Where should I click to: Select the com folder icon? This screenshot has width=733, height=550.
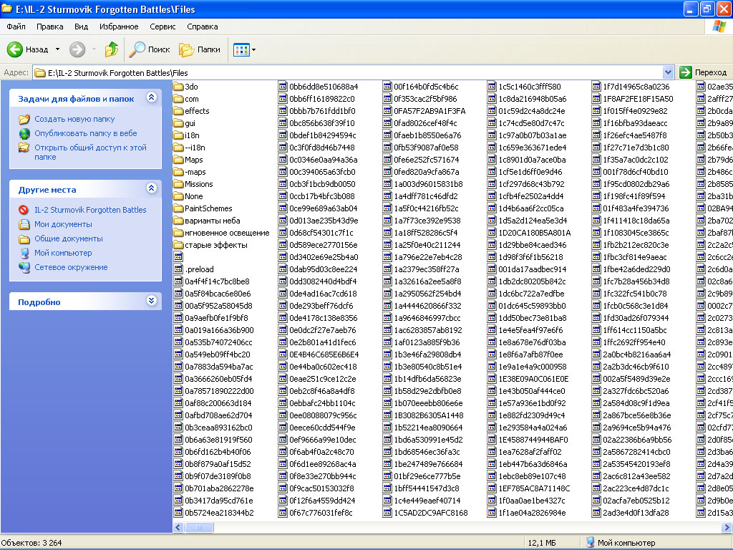click(x=178, y=99)
